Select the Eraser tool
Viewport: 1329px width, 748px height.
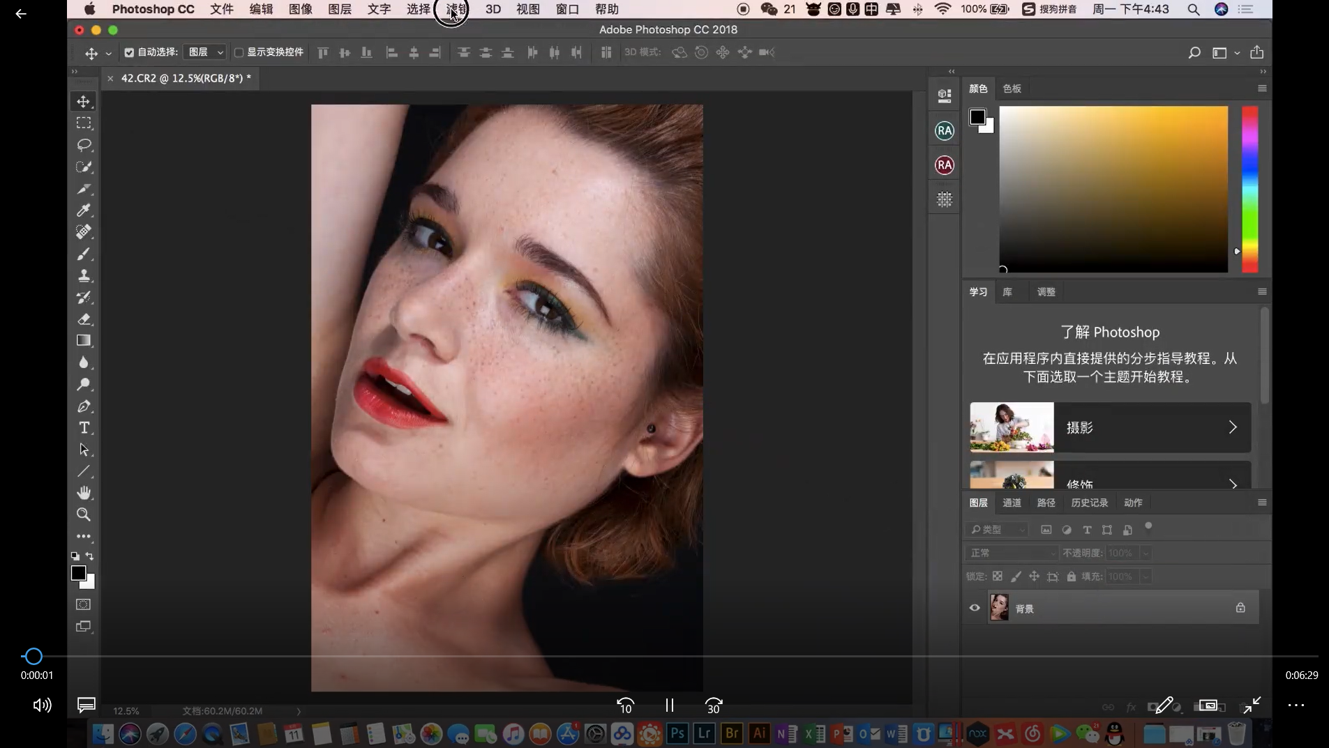click(x=84, y=319)
